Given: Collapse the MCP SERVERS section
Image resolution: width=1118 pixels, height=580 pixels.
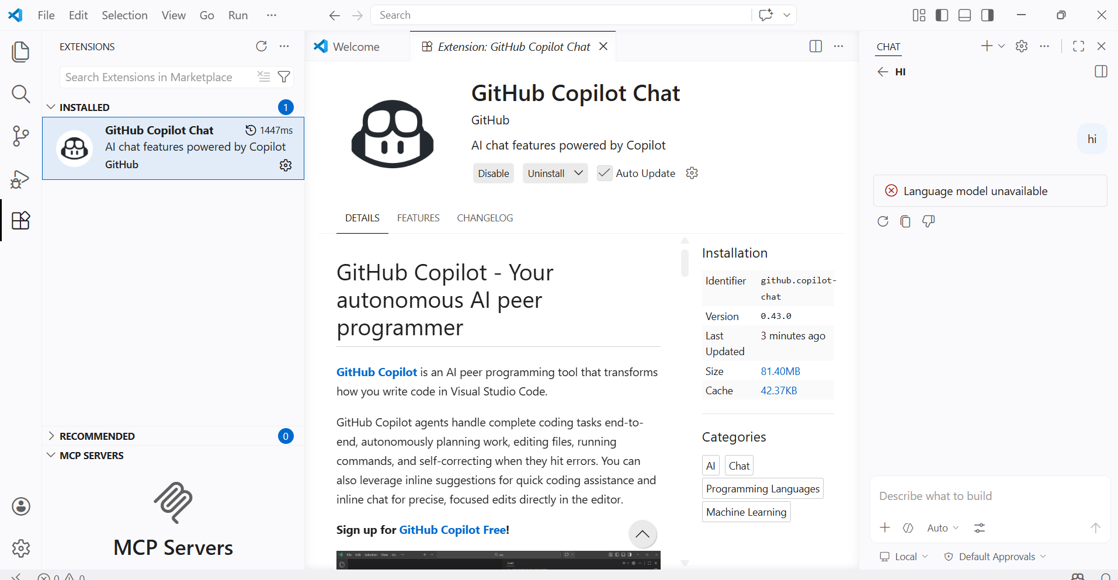Looking at the screenshot, I should pos(51,455).
